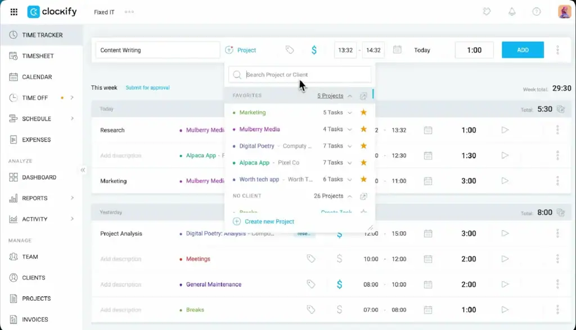The image size is (576, 330).
Task: Unfavorite the Alpaca App project star
Action: pyautogui.click(x=363, y=162)
